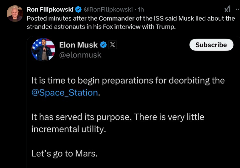Open the @elonmusk handle

point(80,55)
